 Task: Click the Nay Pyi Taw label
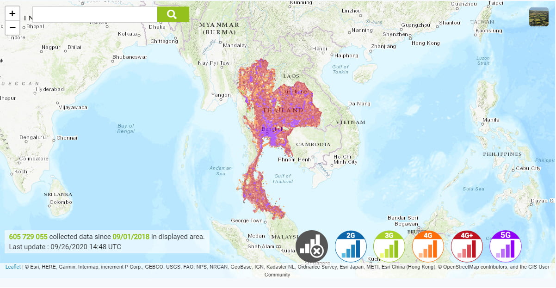click(214, 63)
